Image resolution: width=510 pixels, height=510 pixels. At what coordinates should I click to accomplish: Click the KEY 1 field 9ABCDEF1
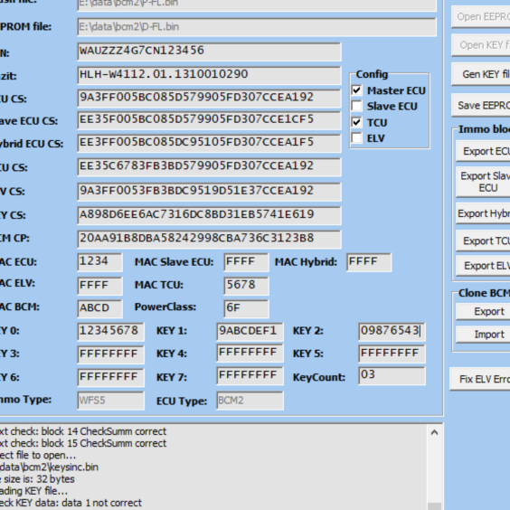[x=250, y=332]
